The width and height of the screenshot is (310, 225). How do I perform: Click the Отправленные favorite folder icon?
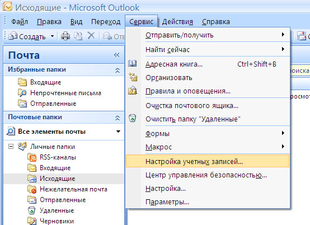tap(22, 104)
